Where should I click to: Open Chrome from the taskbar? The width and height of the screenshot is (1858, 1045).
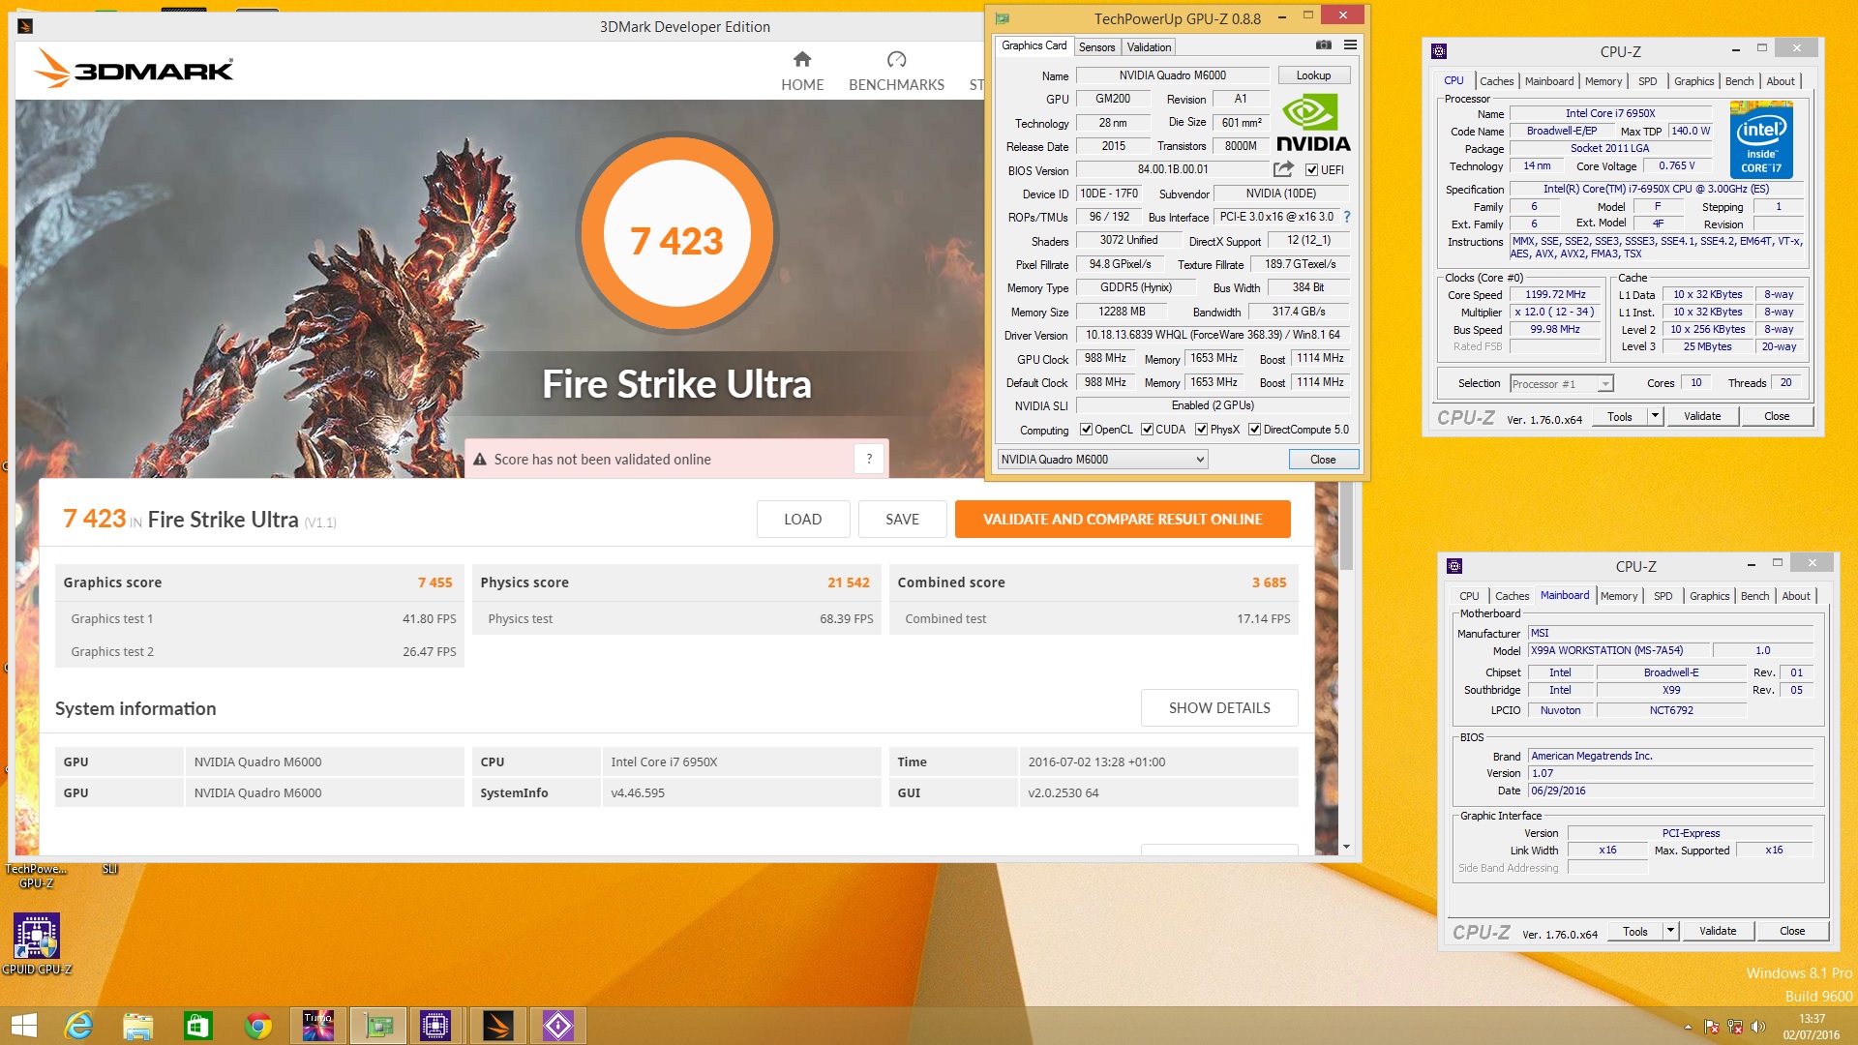click(257, 1026)
